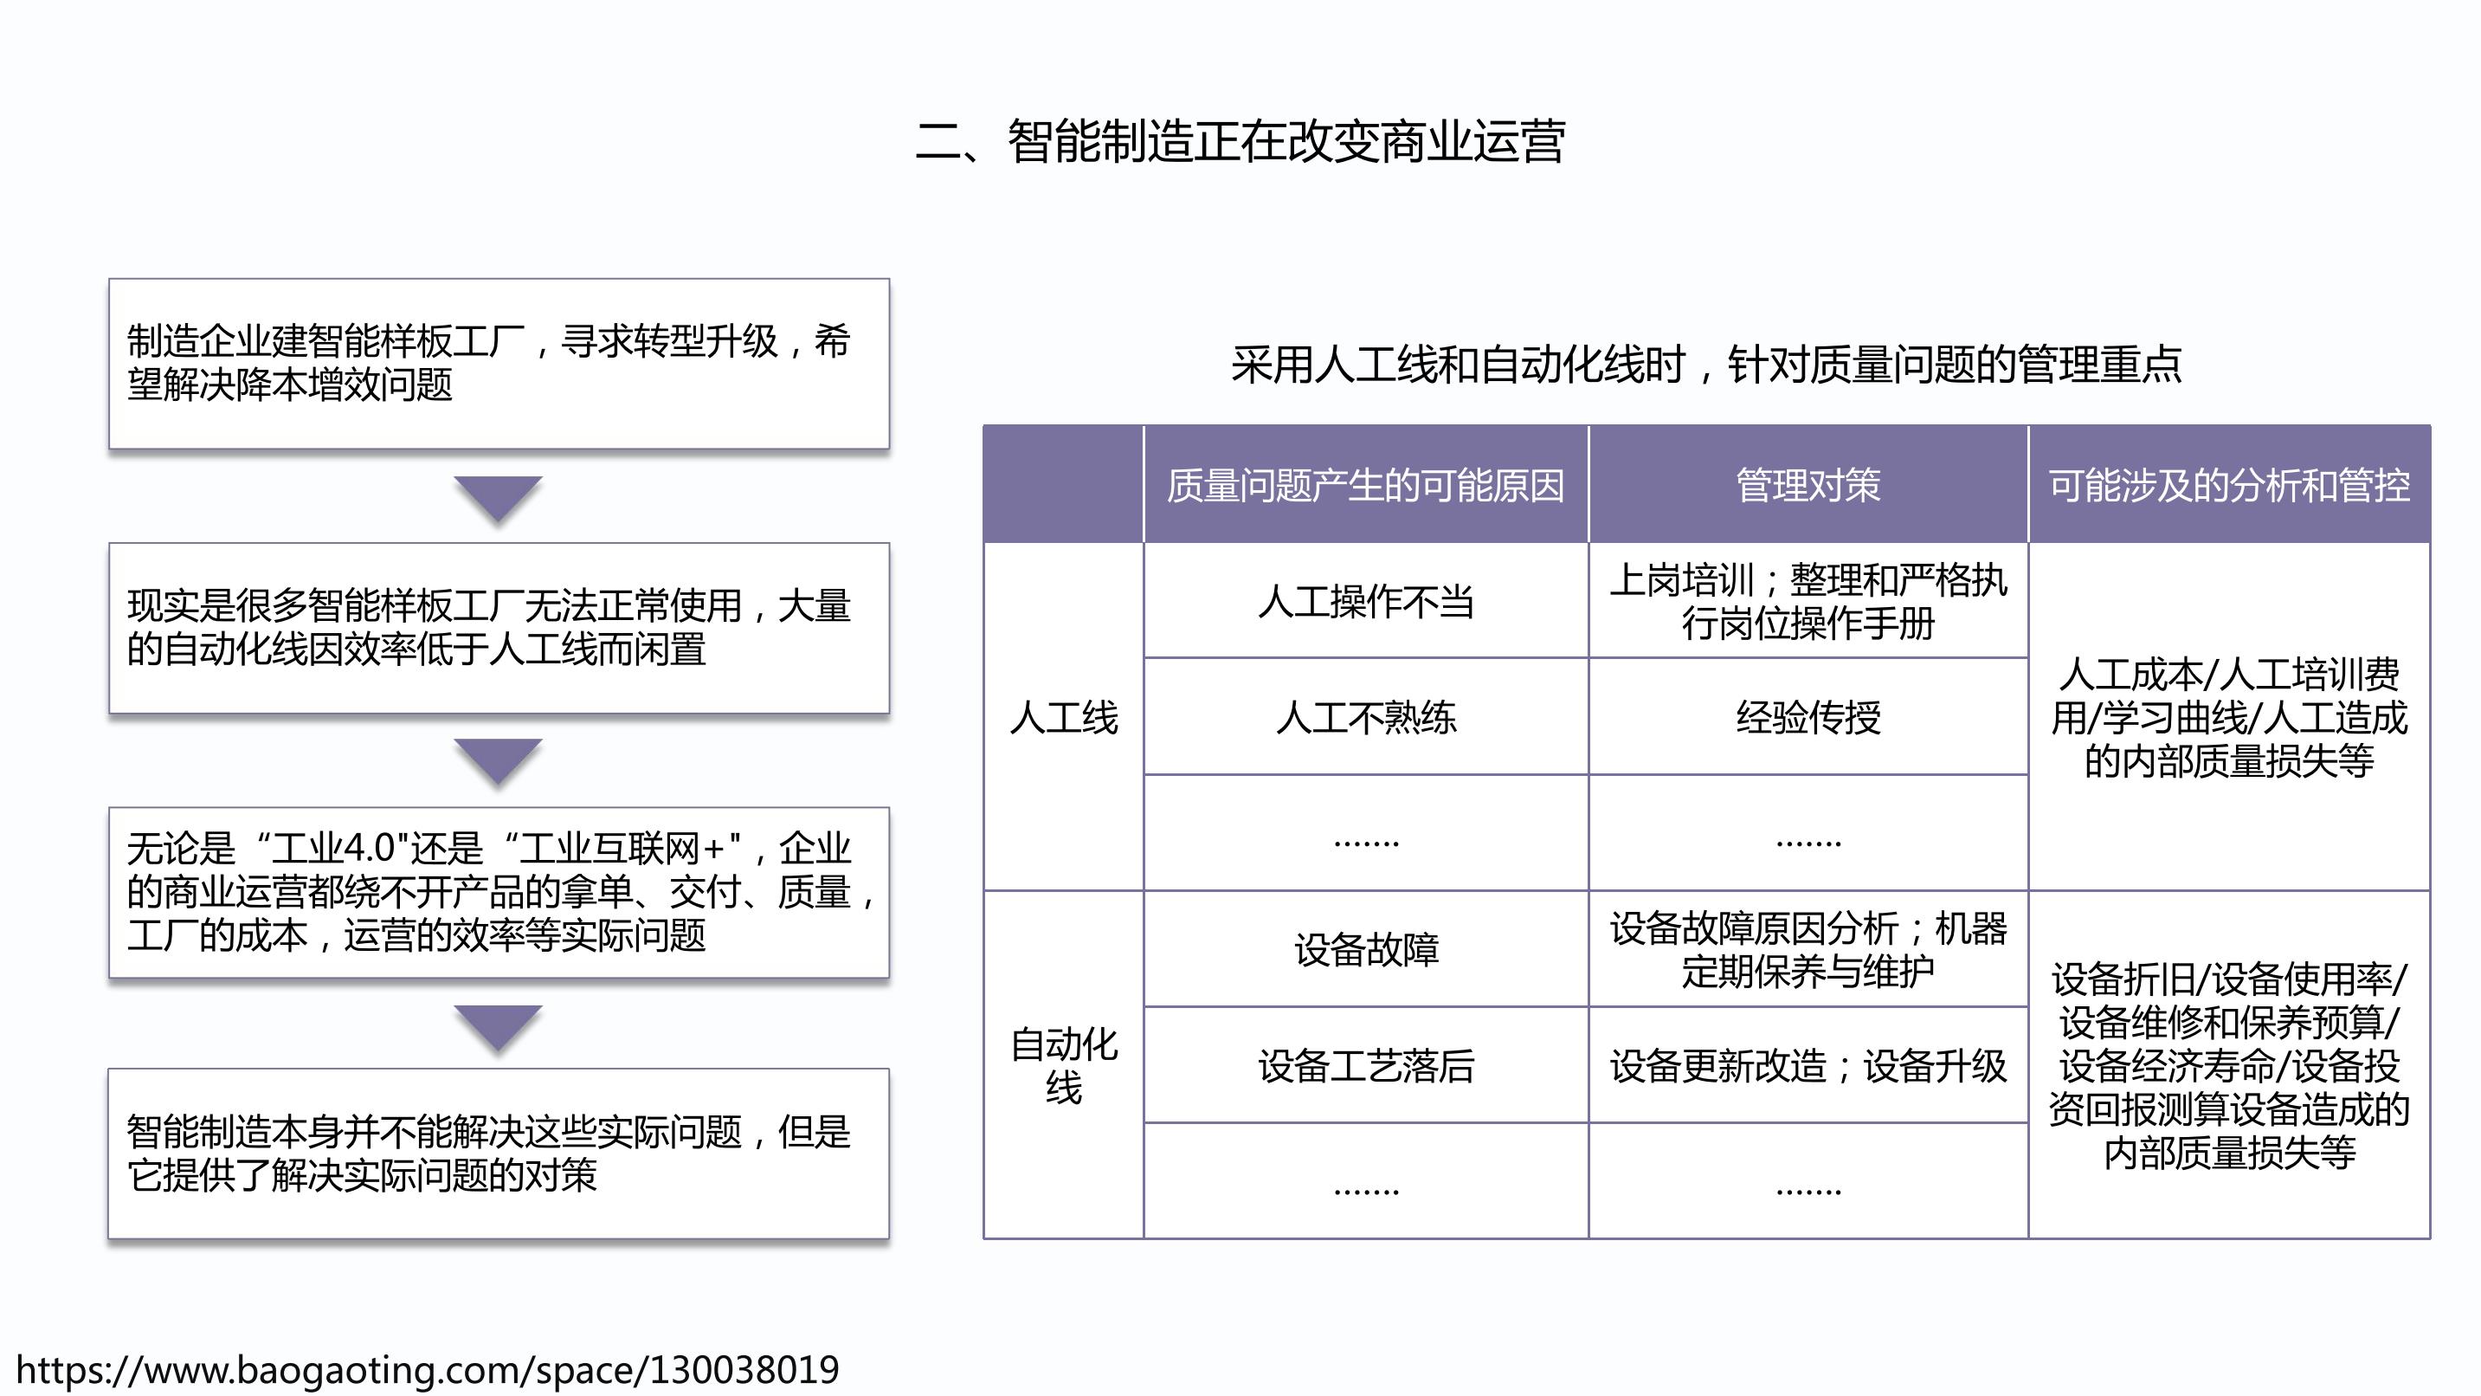The height and width of the screenshot is (1396, 2481).
Task: Click the 设备更新改造；设备升级 cell
Action: [x=1808, y=1065]
